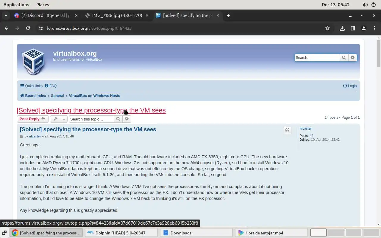Open the tab list dropdown arrow

click(x=6, y=15)
